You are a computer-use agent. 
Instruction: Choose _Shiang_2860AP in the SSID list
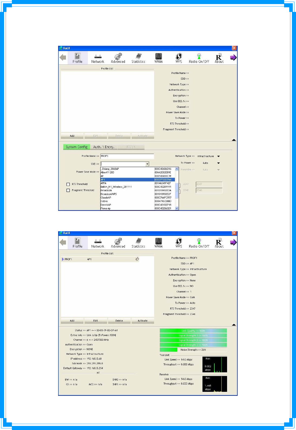pos(138,169)
